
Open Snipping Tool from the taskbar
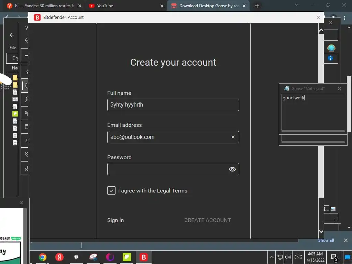tap(93, 257)
